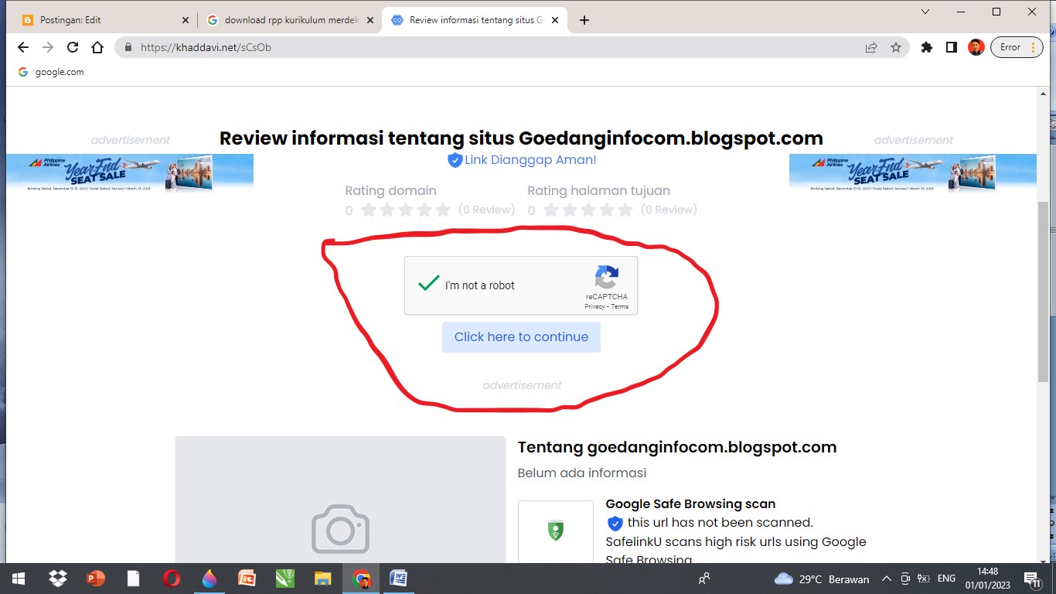Click the padlock site info icon
Viewport: 1056px width, 594px height.
[x=128, y=47]
